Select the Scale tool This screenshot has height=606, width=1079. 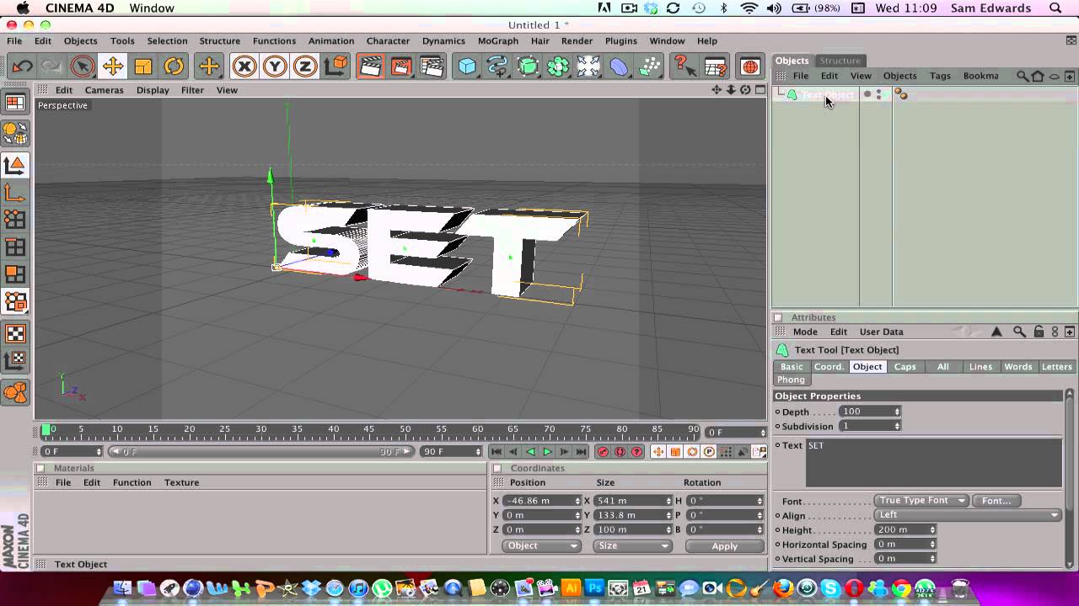click(x=143, y=66)
